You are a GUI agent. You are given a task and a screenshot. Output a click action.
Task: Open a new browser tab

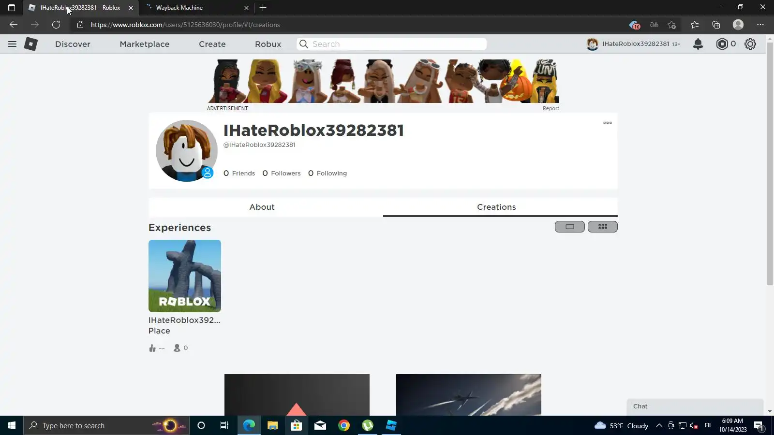click(263, 8)
